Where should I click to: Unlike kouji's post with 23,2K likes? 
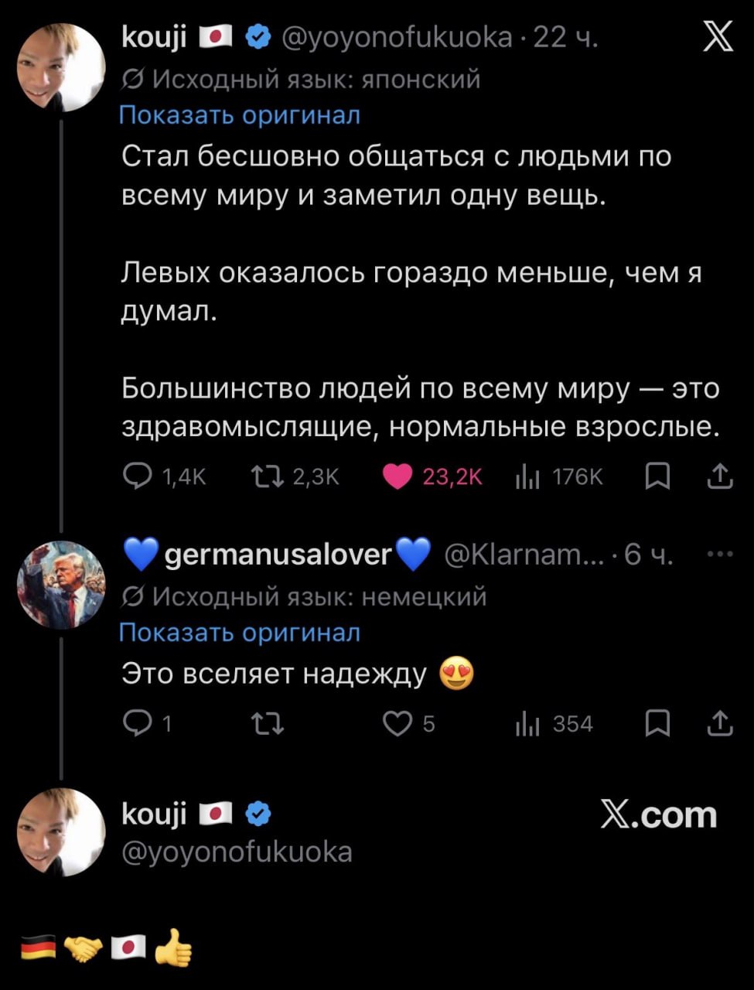pyautogui.click(x=397, y=477)
